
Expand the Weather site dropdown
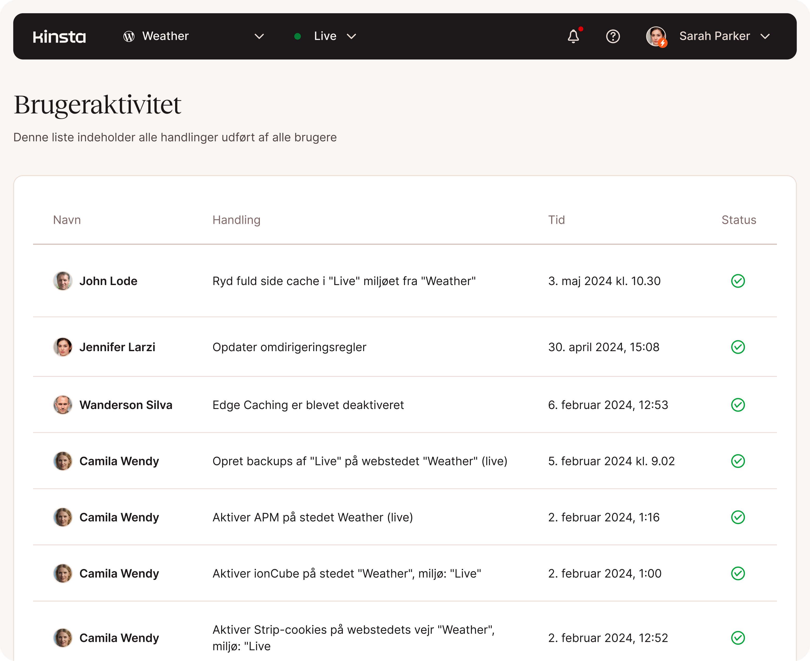(259, 37)
